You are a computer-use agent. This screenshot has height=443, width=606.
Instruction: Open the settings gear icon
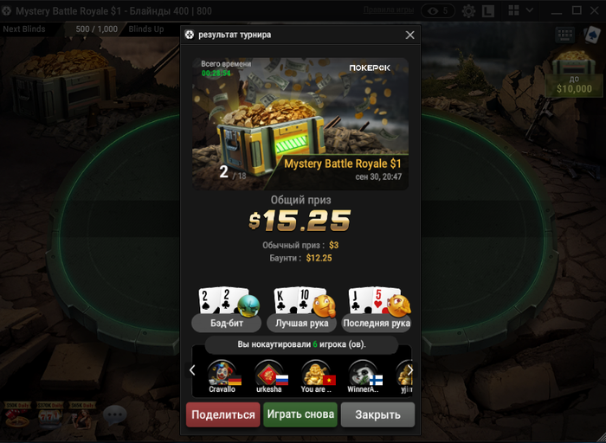point(468,10)
